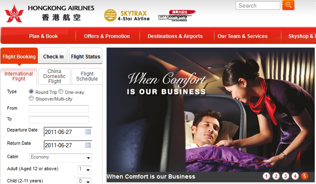The image size is (316, 184).
Task: Jump to banner slide 1
Action: (266, 176)
